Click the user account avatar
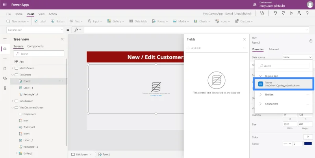 [x=310, y=4]
